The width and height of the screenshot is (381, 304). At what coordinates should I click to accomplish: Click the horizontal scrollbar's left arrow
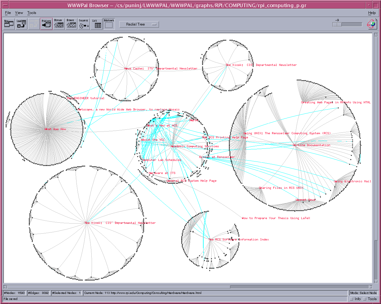click(5, 287)
